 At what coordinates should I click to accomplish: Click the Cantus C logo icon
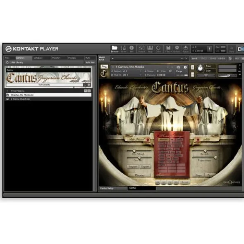tap(104, 73)
